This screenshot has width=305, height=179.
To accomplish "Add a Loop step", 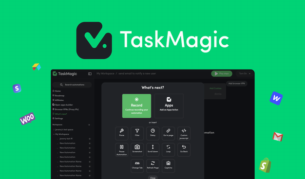I will (168, 150).
